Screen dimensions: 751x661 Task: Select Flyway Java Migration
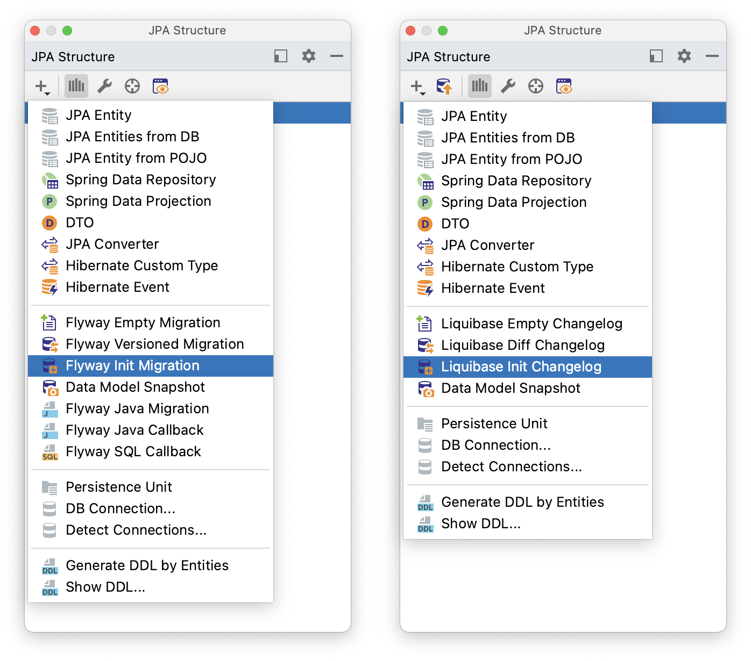click(x=151, y=409)
